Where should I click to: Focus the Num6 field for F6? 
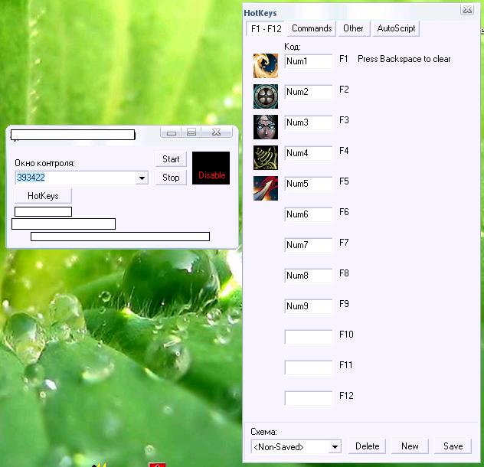(x=308, y=214)
